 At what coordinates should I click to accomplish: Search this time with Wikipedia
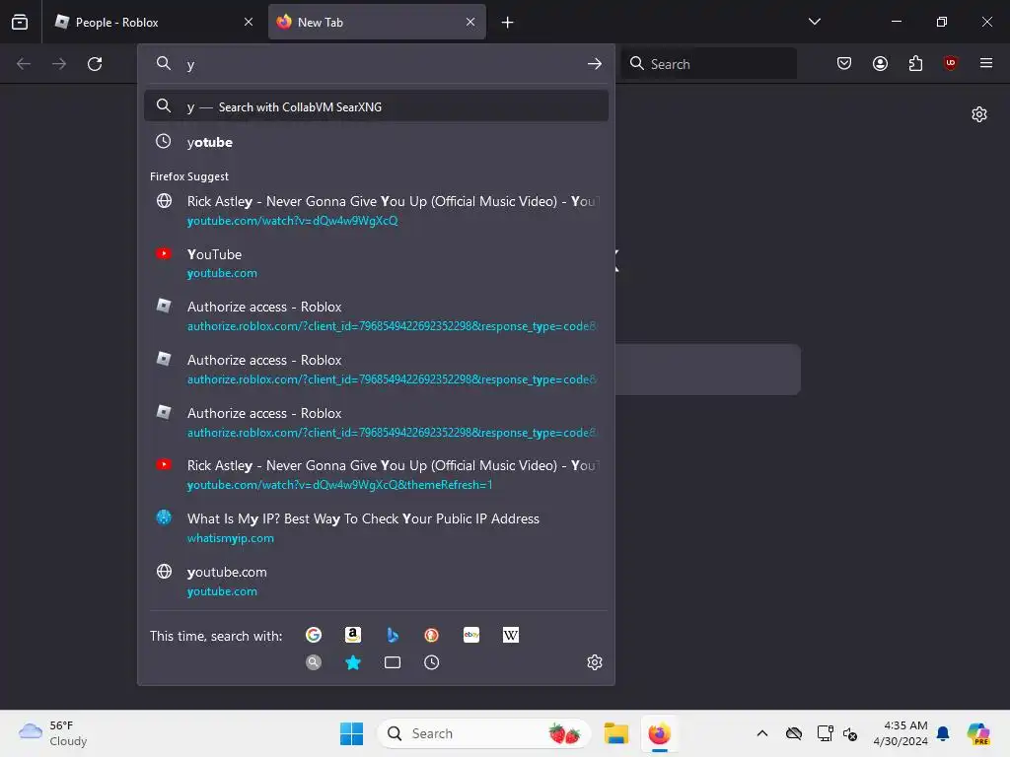[x=511, y=636]
